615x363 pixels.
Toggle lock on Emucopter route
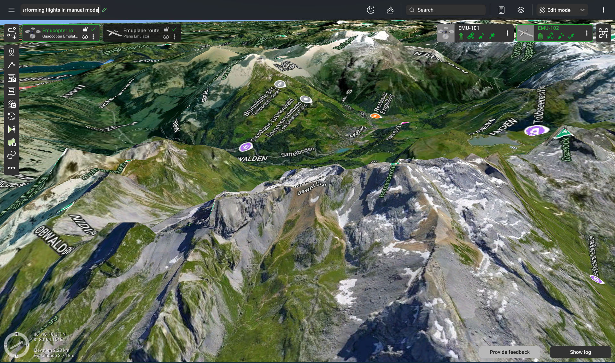tap(85, 30)
